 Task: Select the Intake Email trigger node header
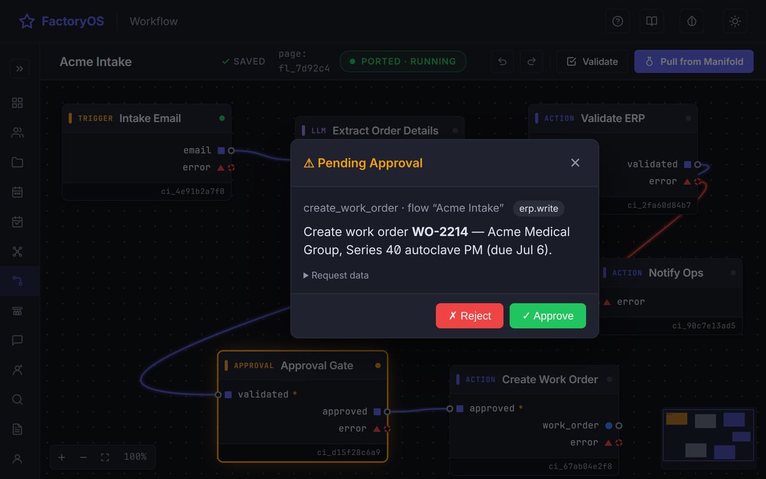147,119
